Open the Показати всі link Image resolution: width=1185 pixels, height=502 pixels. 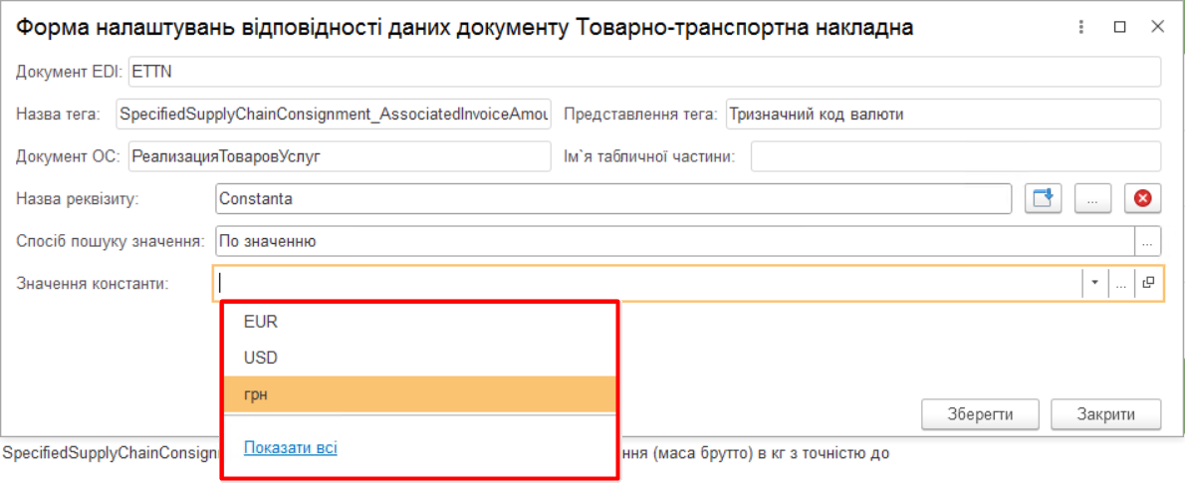(x=291, y=448)
